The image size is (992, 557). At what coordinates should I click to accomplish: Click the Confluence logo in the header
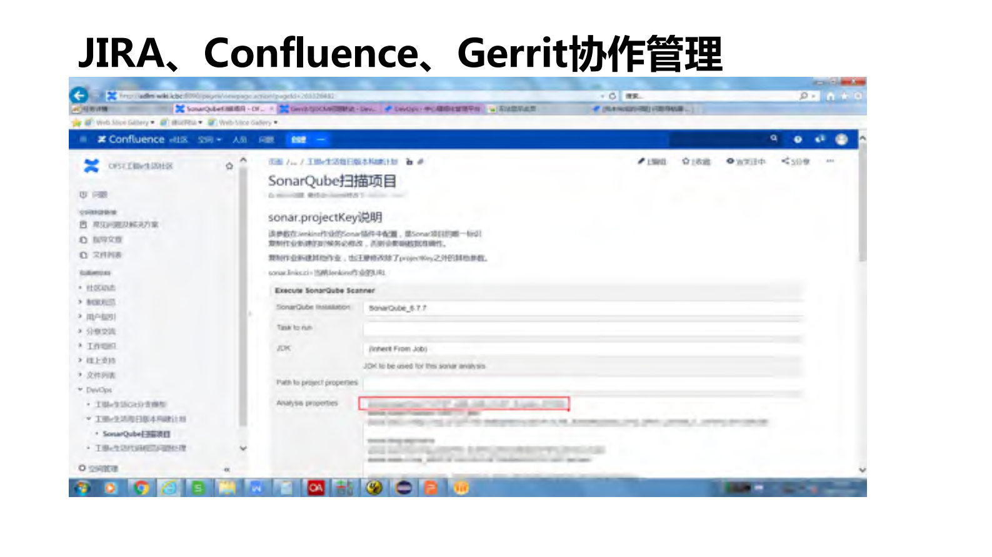[131, 139]
